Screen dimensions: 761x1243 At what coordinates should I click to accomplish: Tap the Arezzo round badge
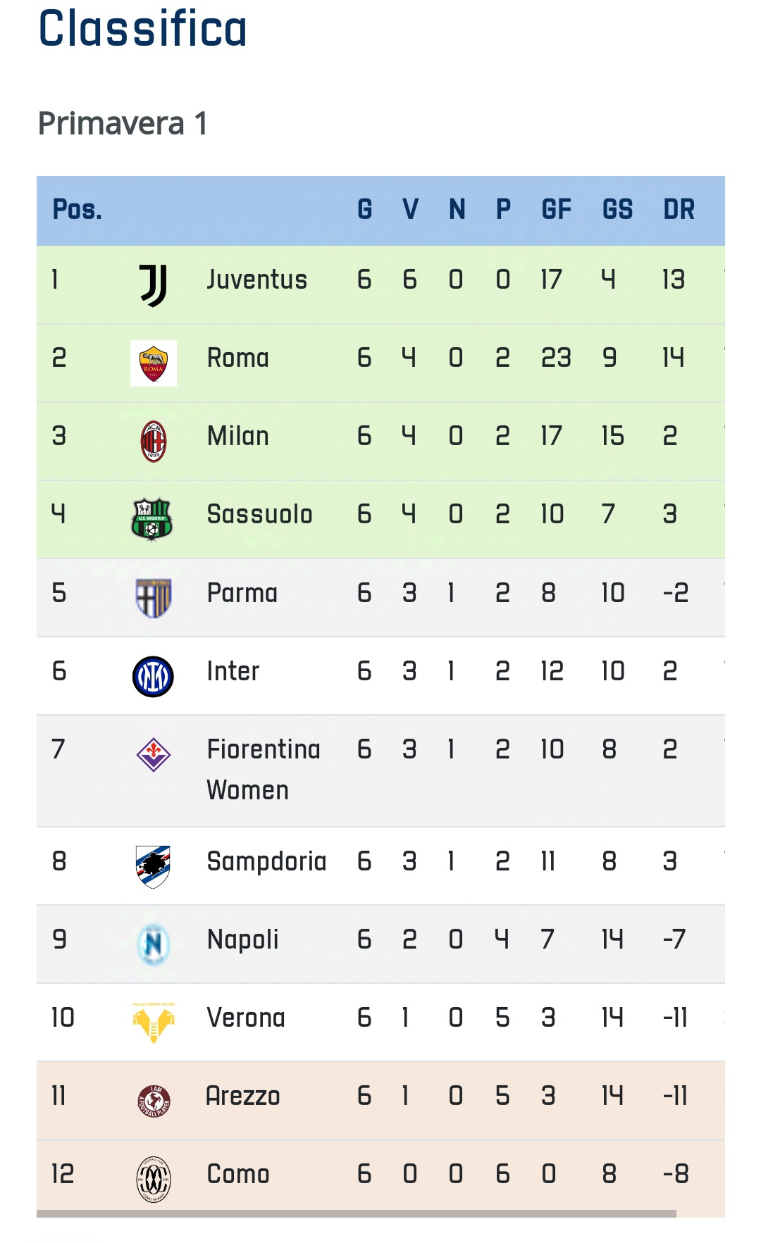[x=154, y=1101]
